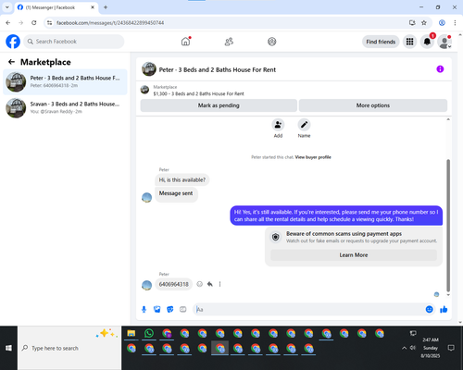The width and height of the screenshot is (463, 370).
Task: Open Marketplace listing $1,300 - 3 Beds link
Action: pyautogui.click(x=198, y=93)
